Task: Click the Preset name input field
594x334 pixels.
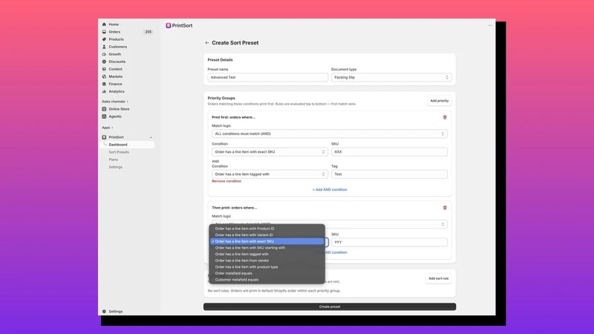Action: [x=268, y=77]
